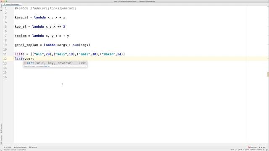Open the Python Console tool window
The height and width of the screenshot is (151, 269).
coord(21,147)
